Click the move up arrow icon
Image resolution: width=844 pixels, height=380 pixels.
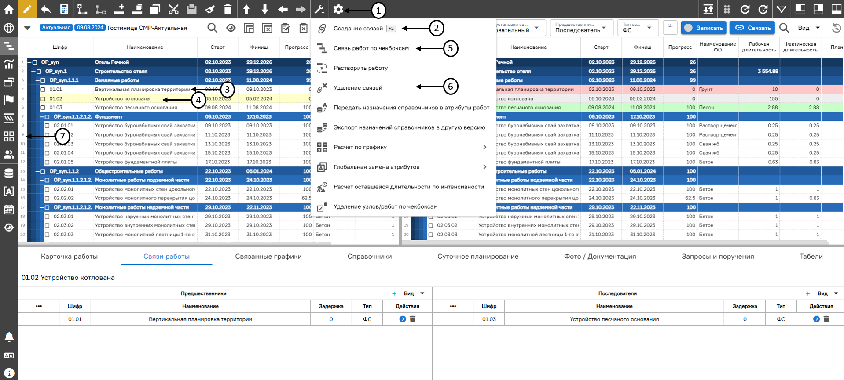point(246,9)
